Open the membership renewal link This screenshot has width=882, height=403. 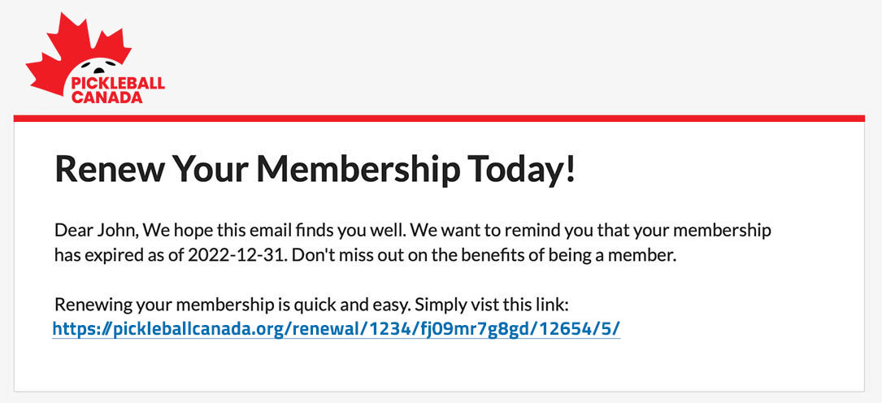pyautogui.click(x=336, y=329)
